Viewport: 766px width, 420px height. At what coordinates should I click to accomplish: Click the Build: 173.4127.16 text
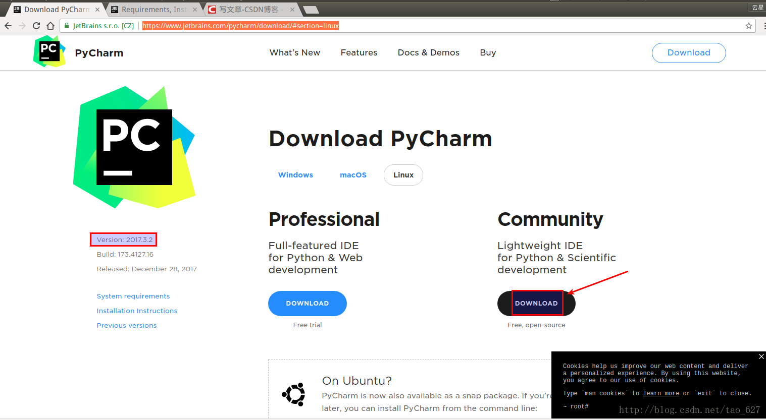click(125, 254)
